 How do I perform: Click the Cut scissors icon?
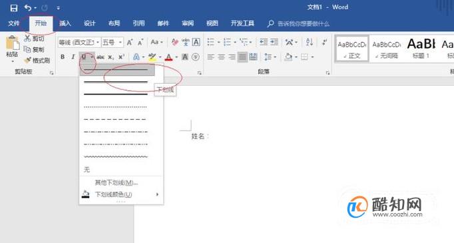coord(27,38)
